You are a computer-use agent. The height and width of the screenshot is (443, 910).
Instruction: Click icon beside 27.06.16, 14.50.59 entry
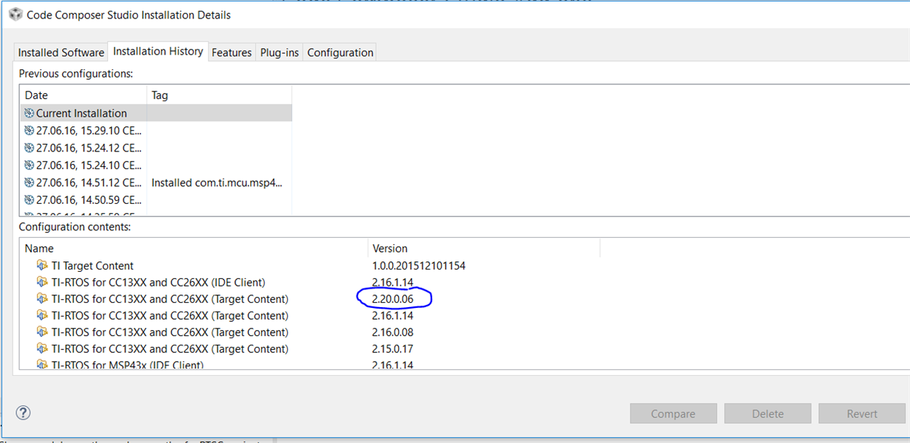(x=30, y=199)
